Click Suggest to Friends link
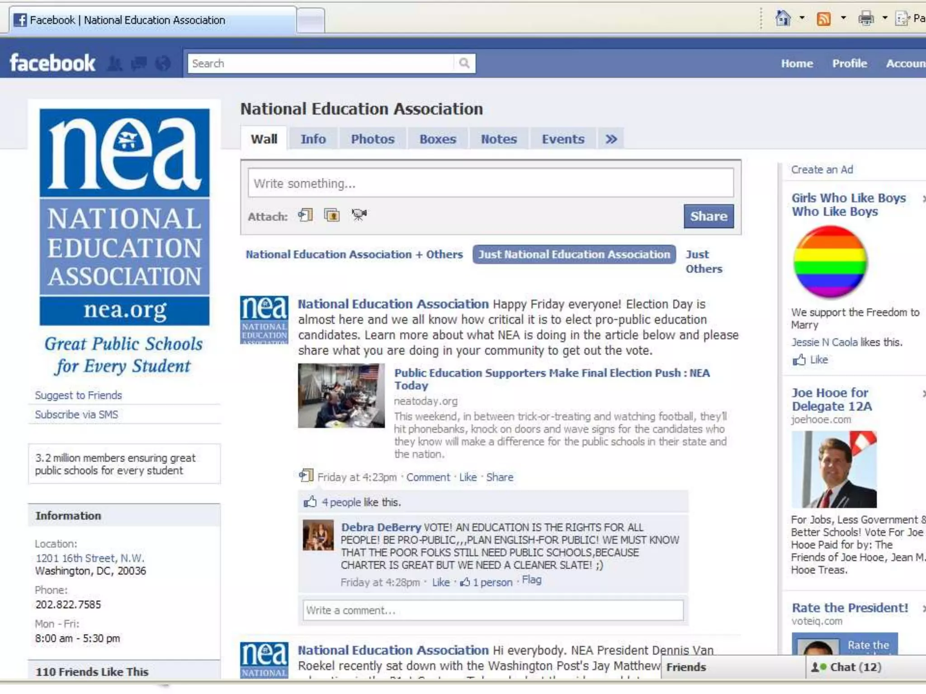The image size is (926, 694). (78, 395)
